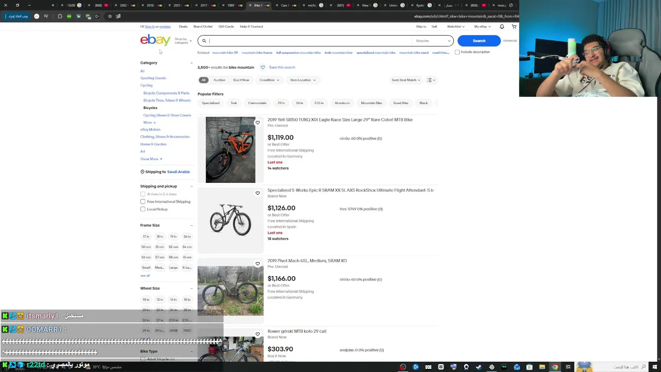Add the 2019 Yeti SB150 bike to watchlist
661x372 pixels.
coord(257,122)
